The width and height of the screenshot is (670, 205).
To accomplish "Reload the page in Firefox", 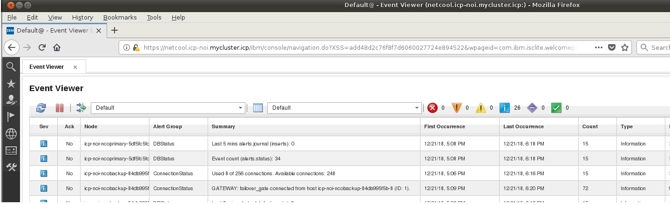I will tap(42, 47).
